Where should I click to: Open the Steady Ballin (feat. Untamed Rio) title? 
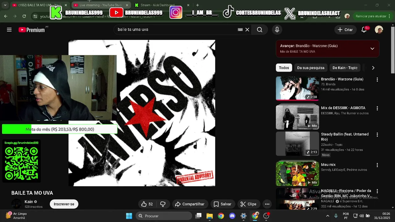[x=345, y=137]
